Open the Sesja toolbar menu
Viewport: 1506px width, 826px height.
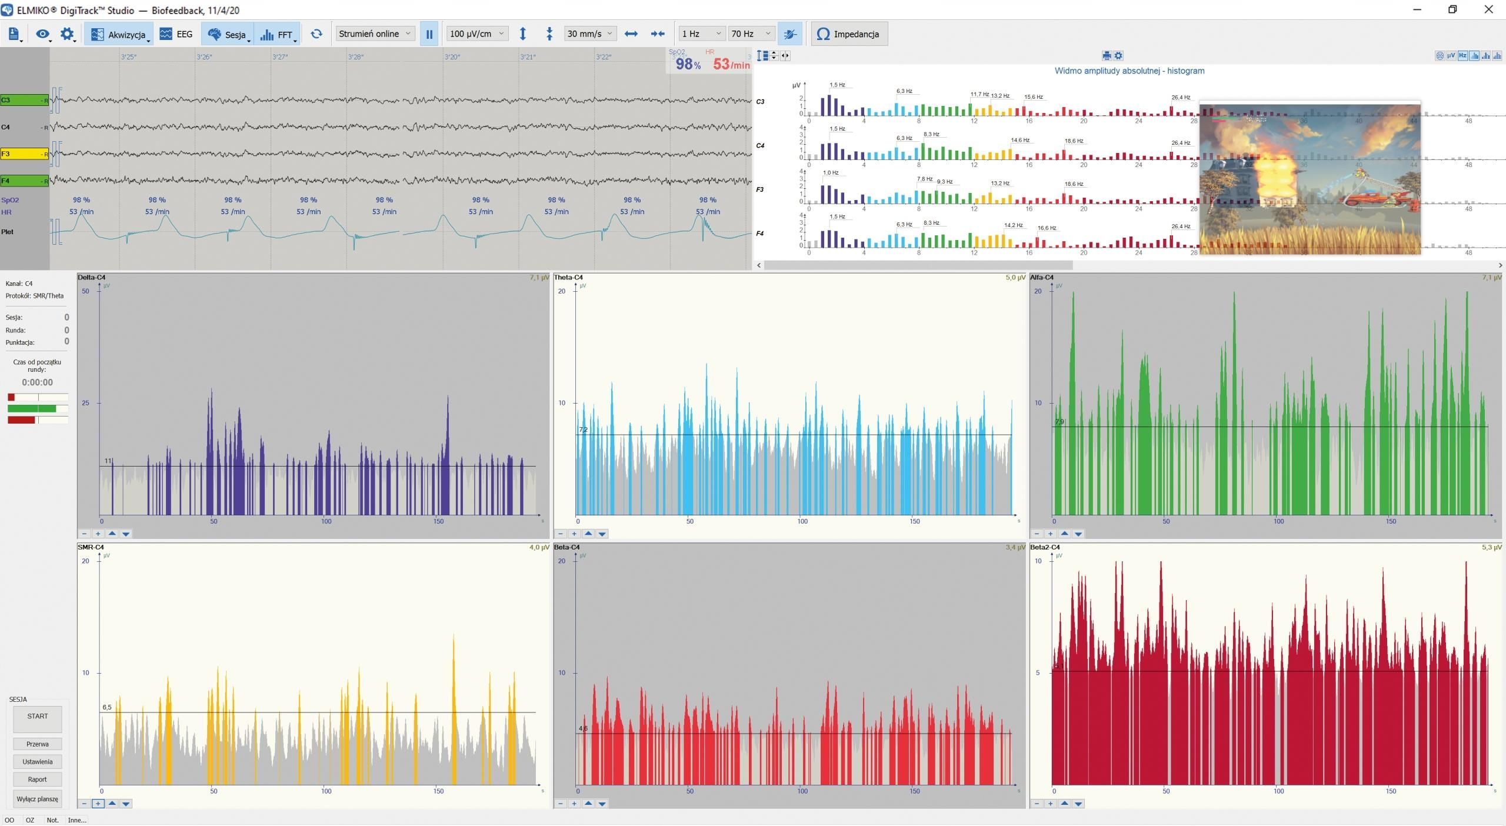pos(228,34)
